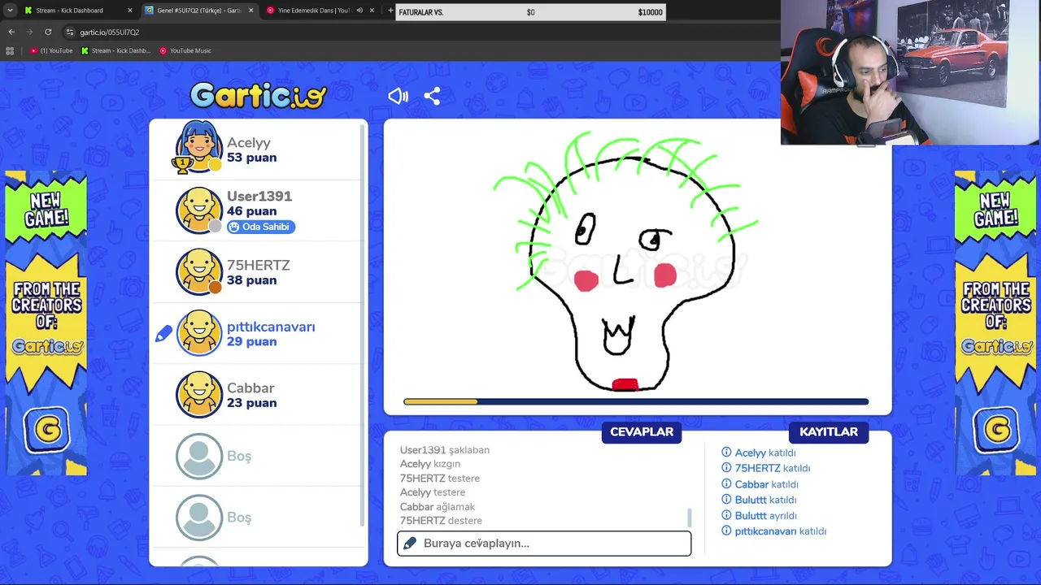Click the answer 'Acelyy kızgın'

coord(429,464)
